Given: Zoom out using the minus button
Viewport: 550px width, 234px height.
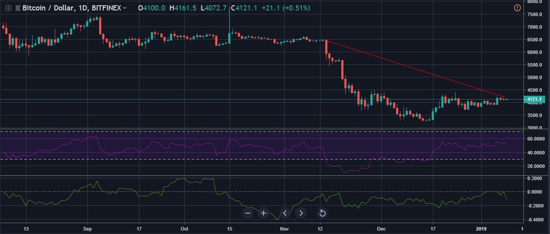Looking at the screenshot, I should tap(248, 213).
